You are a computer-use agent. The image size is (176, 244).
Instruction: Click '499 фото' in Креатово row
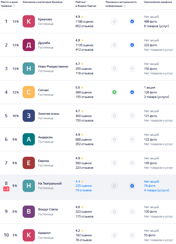click(x=150, y=22)
